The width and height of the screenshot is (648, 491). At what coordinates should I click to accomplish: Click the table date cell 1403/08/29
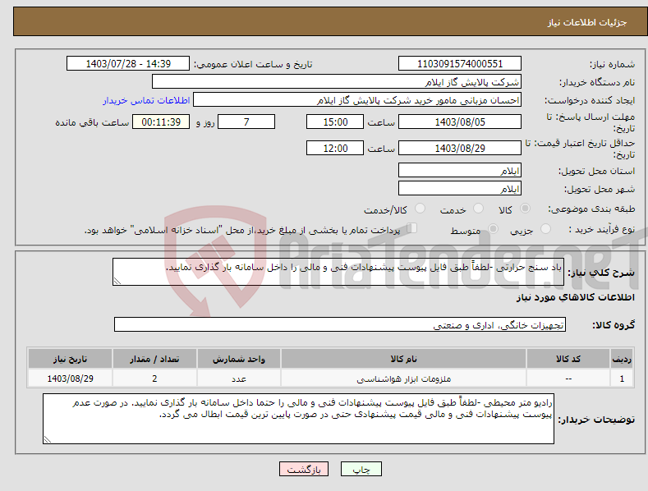71,379
